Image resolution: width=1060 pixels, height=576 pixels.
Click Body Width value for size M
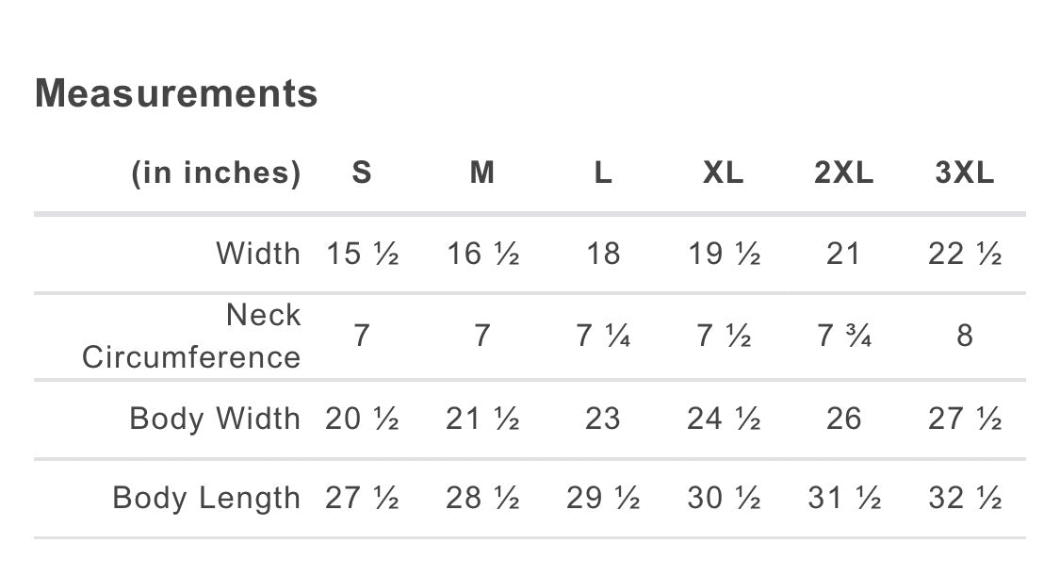482,418
